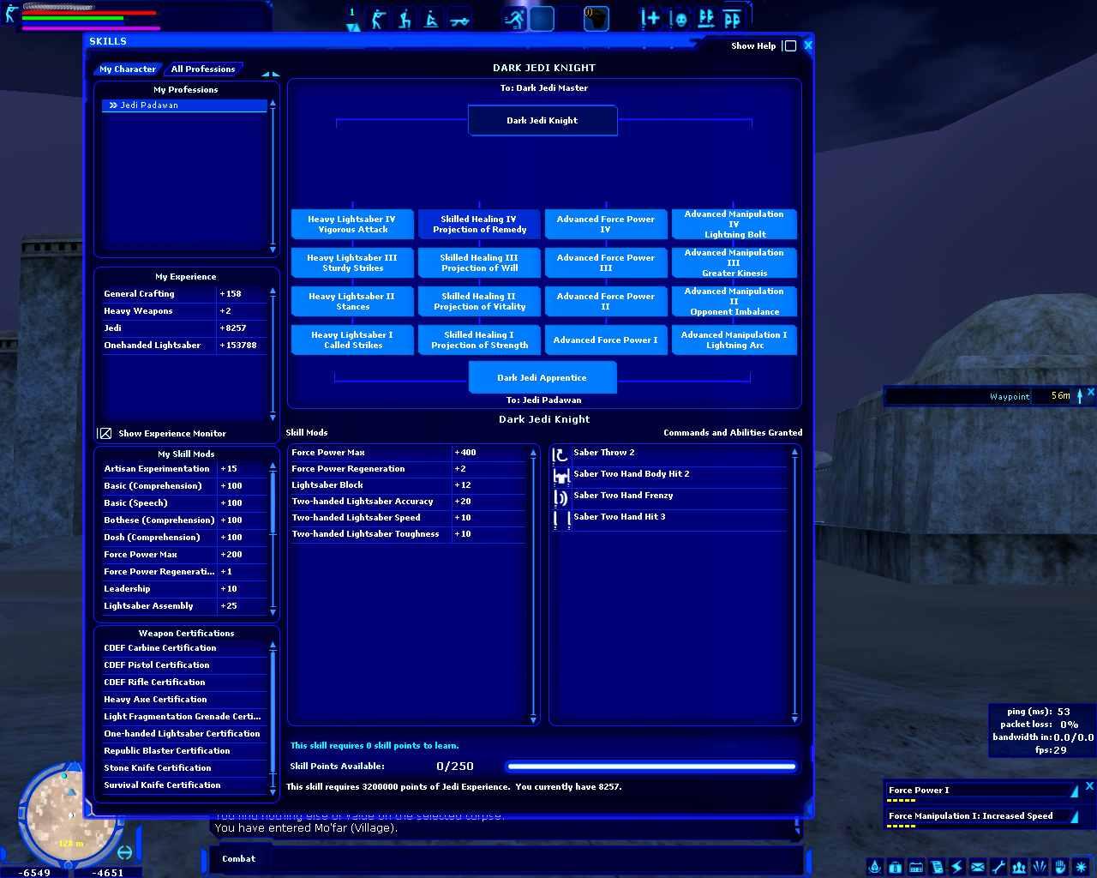Click the Saber Two Hand Frenzy icon
This screenshot has width=1097, height=878.
click(x=560, y=497)
